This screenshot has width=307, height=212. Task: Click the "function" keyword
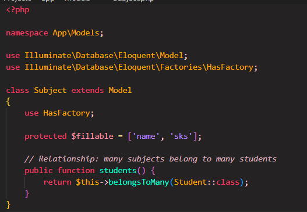pos(76,171)
